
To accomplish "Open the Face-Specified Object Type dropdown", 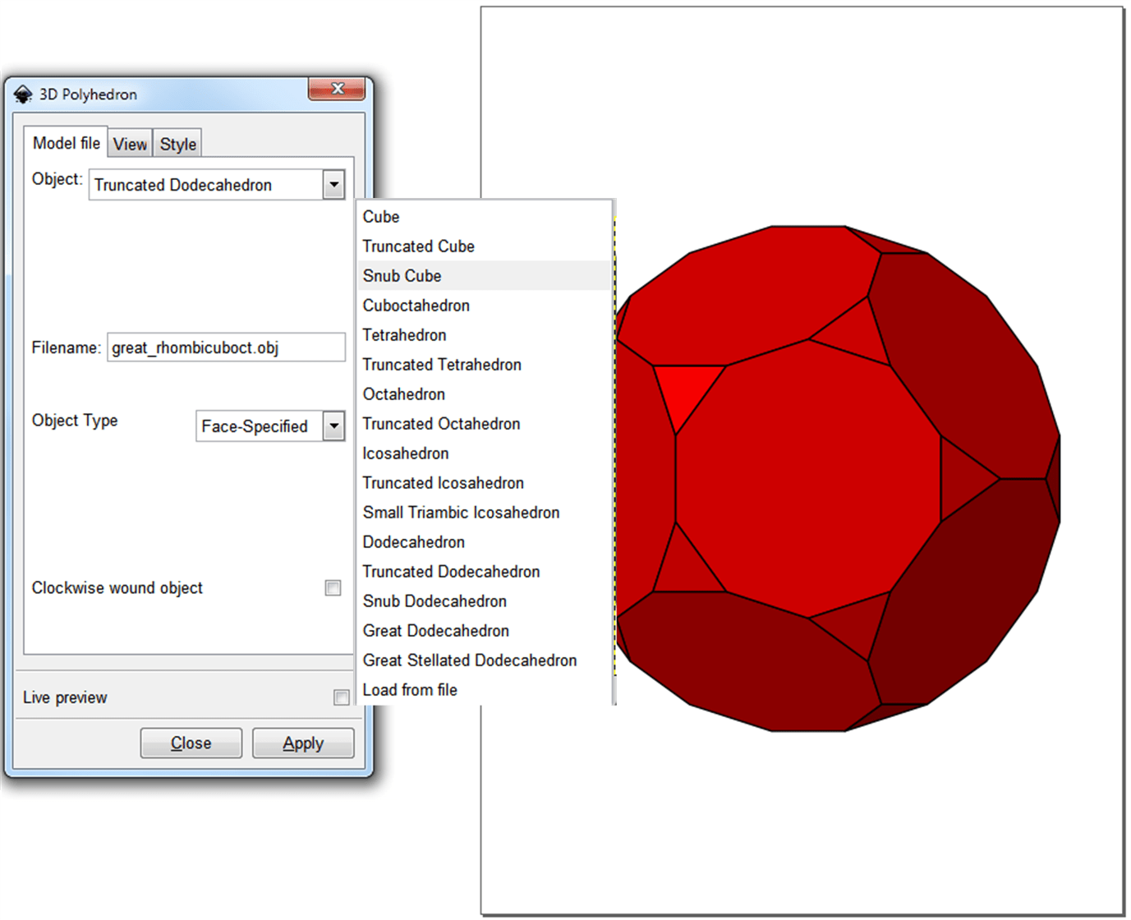I will tap(333, 425).
